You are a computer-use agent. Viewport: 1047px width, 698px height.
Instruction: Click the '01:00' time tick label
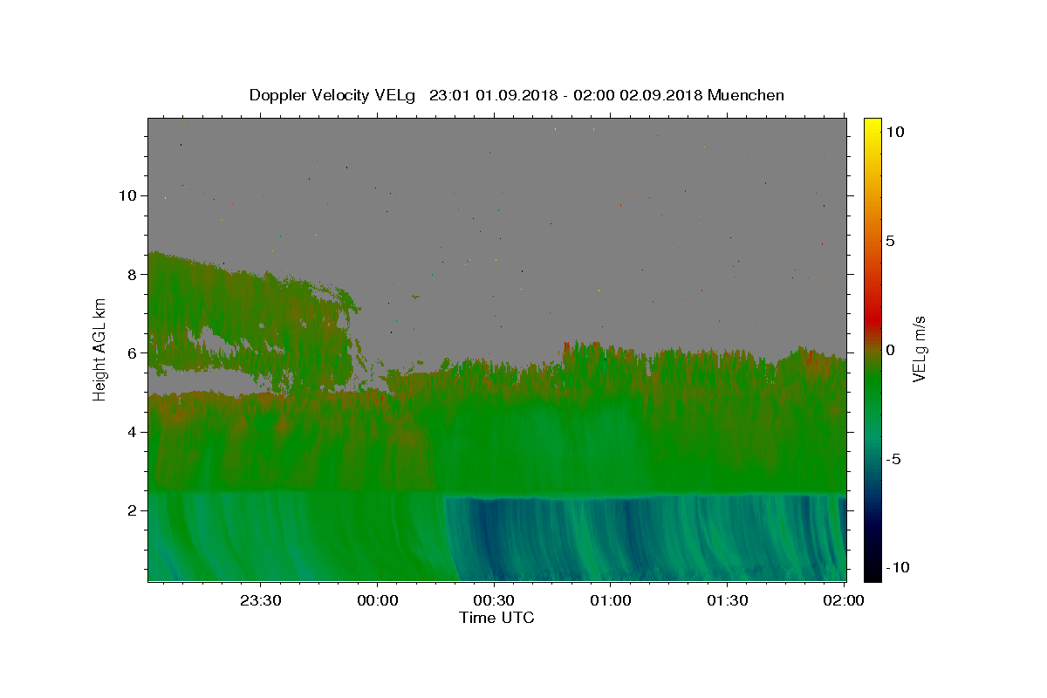point(611,600)
